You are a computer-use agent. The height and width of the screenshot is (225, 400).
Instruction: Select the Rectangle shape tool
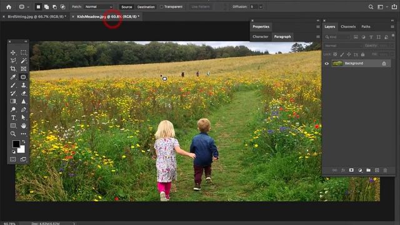(x=12, y=126)
